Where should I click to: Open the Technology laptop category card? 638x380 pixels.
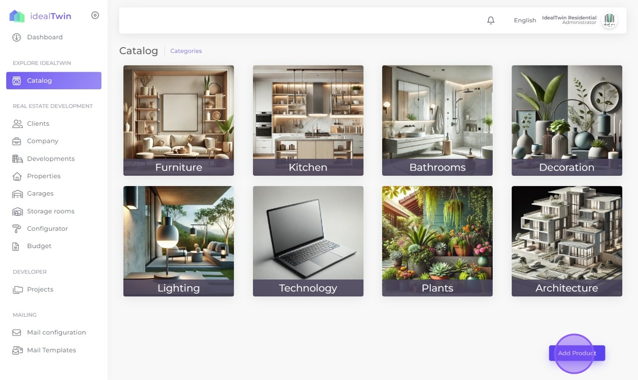[308, 241]
